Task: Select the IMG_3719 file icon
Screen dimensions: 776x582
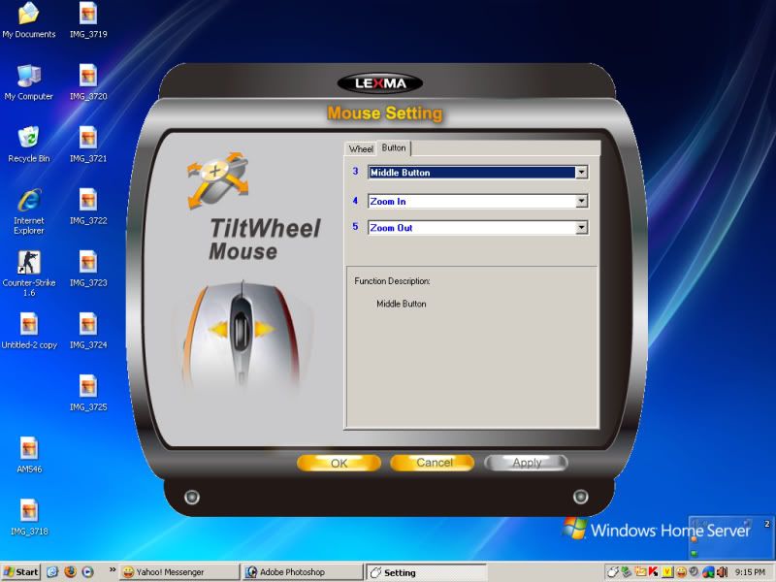Action: click(88, 15)
